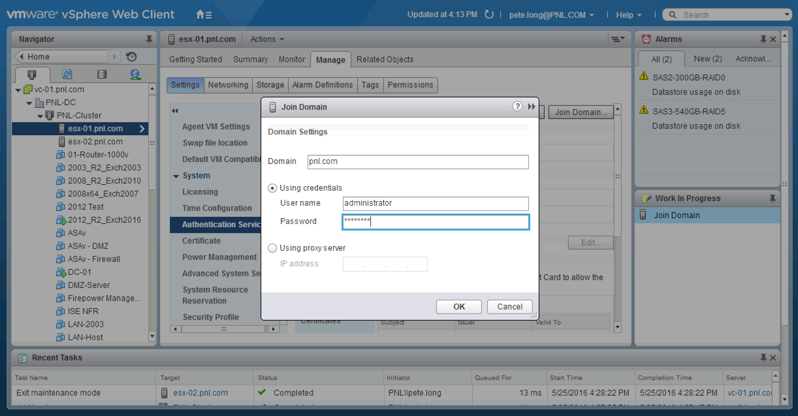Close the Recent Tasks panel
The image size is (798, 416).
(774, 358)
